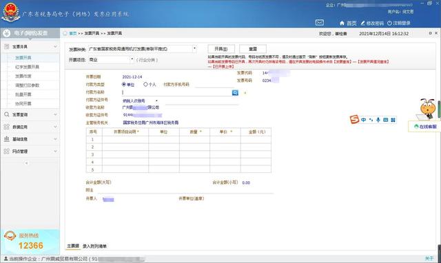Click the 注销登录 power icon

[389, 23]
